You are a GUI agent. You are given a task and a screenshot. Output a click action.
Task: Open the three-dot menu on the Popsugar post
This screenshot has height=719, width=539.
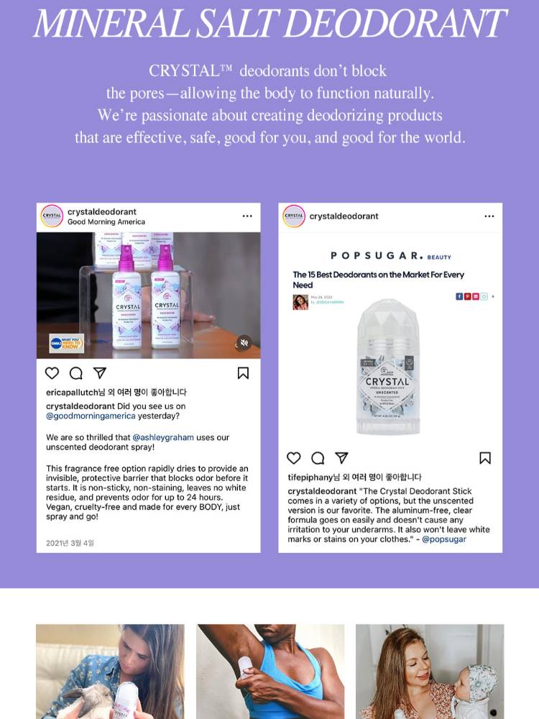pos(489,216)
